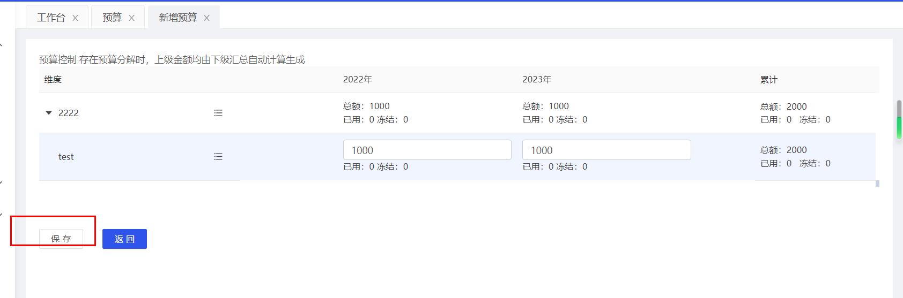Collapse the 2222 dimension row
Image resolution: width=903 pixels, height=298 pixels.
(x=49, y=113)
